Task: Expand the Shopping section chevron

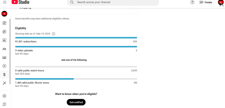Action: coord(130,8)
